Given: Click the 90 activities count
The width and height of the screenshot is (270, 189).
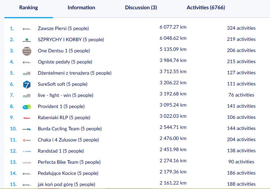Looking at the screenshot, I should pyautogui.click(x=241, y=162).
